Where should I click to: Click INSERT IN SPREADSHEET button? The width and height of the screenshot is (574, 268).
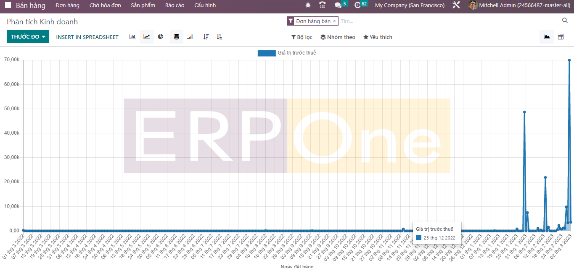point(87,37)
